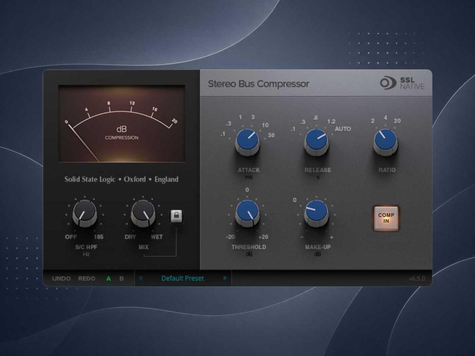Click the S/C HPF knob
Viewport: 475px width, 356px height.
(85, 213)
